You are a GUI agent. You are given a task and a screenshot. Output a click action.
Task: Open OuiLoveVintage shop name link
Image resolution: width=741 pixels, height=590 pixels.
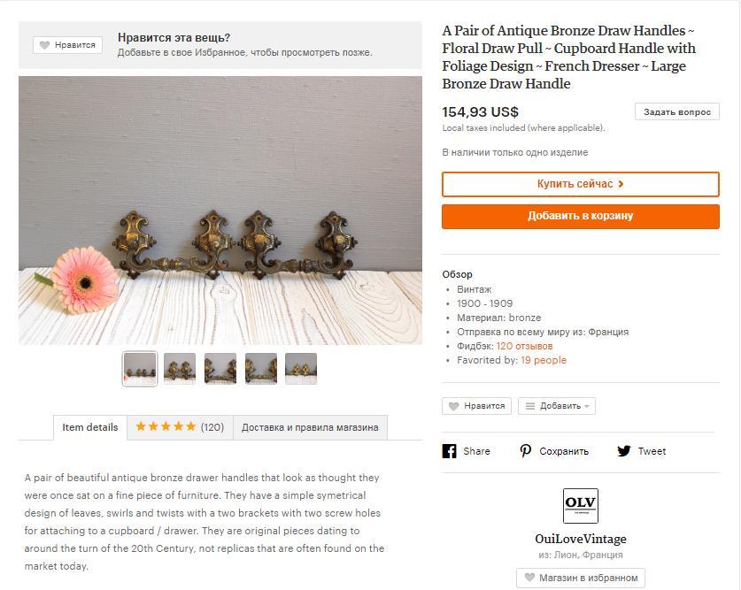point(581,539)
